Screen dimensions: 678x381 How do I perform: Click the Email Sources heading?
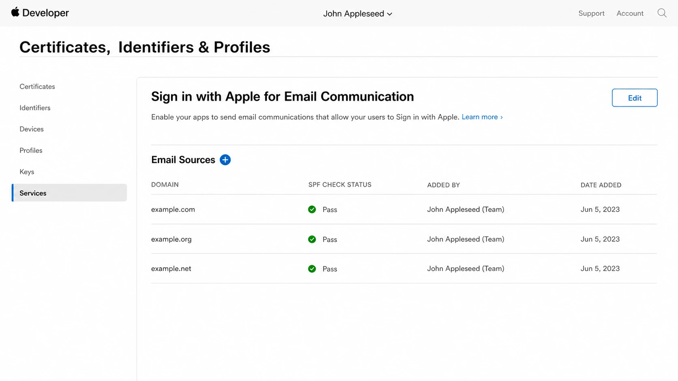183,160
